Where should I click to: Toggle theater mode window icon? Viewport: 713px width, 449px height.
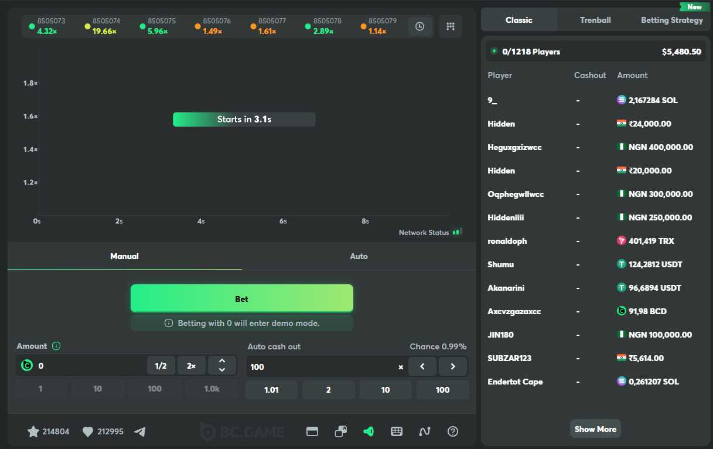312,431
